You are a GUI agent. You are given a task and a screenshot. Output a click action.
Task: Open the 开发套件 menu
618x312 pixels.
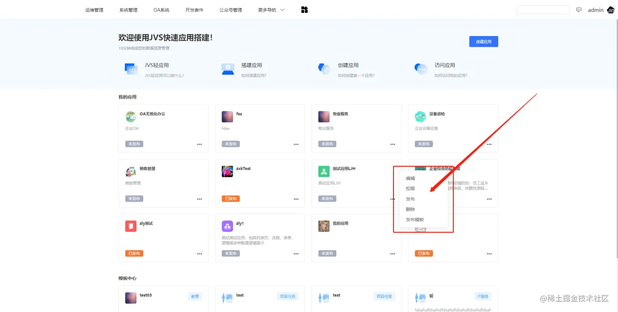click(194, 10)
